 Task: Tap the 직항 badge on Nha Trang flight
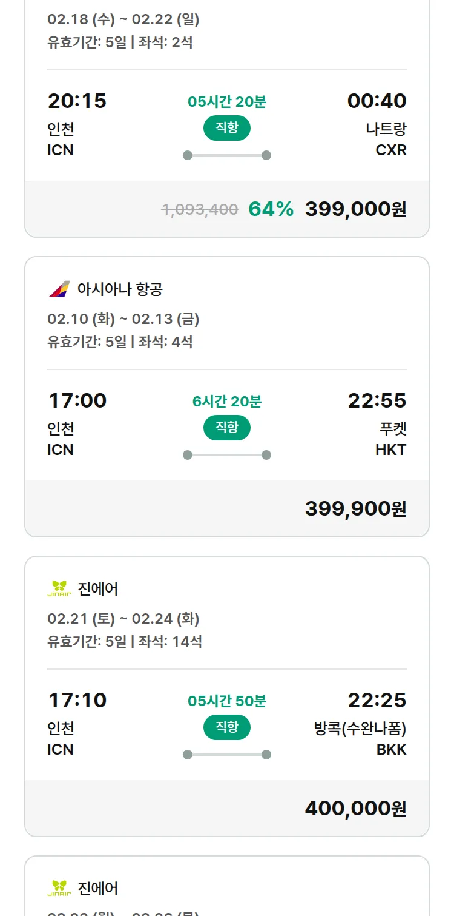[x=226, y=128]
